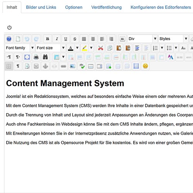Click the Indent icon
This screenshot has width=193, height=193.
pos(137,48)
